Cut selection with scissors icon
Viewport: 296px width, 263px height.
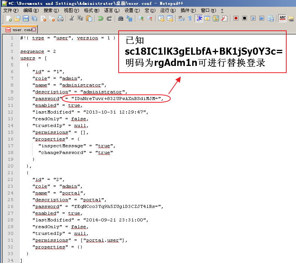pyautogui.click(x=72, y=18)
